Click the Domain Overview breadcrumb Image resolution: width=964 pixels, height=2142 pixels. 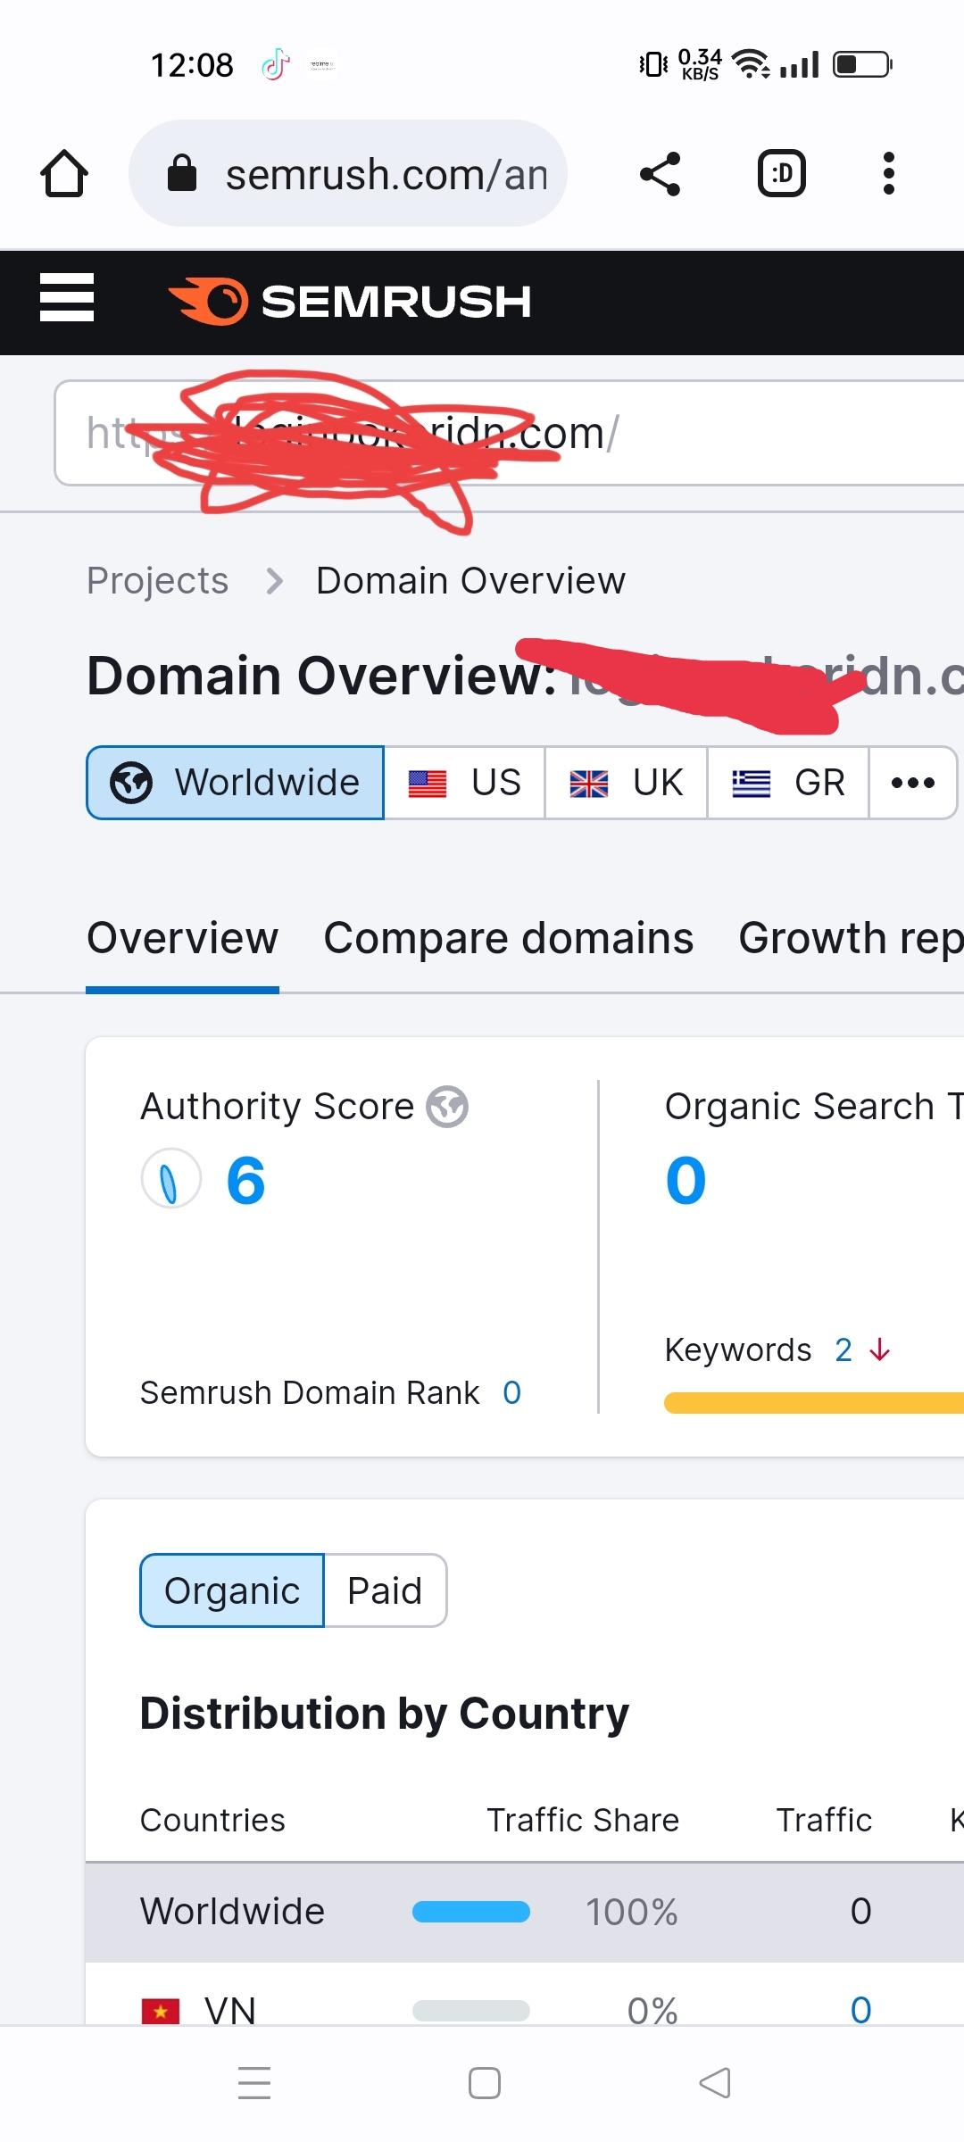click(470, 580)
